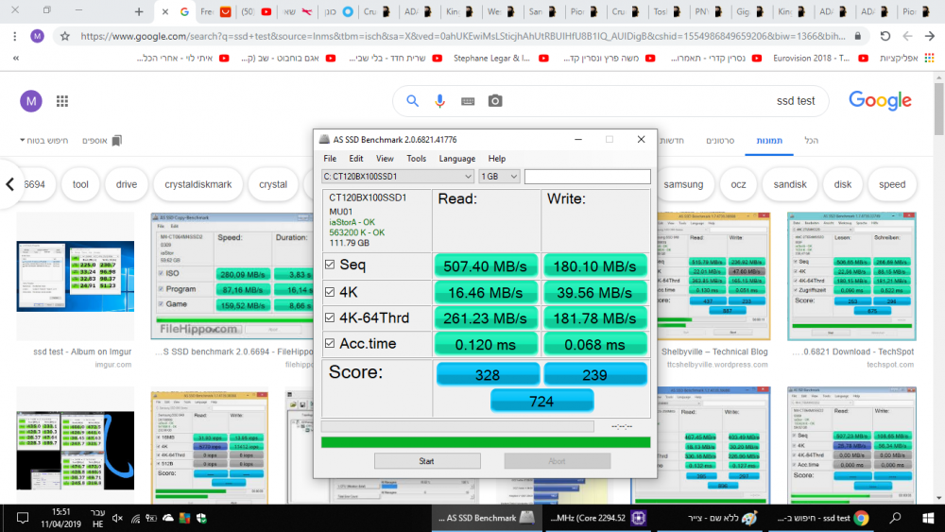Select the 'drive' suggestion chip
945x532 pixels.
(126, 184)
